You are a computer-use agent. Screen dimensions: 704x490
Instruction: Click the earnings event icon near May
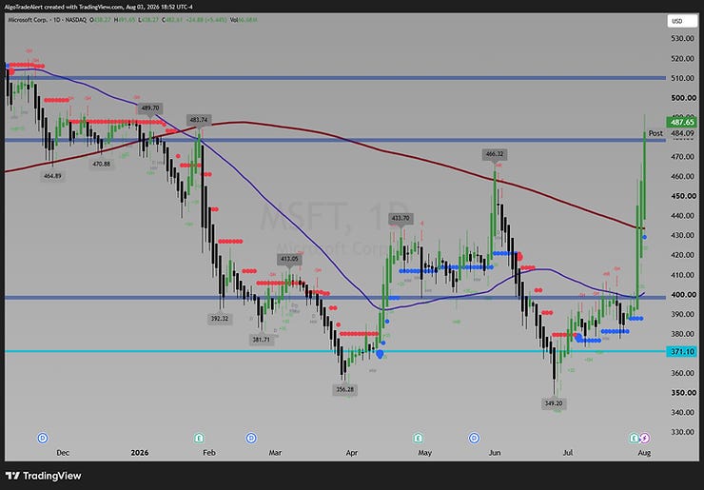[x=418, y=438]
